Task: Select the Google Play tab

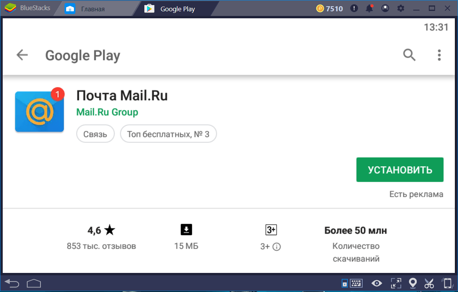Action: click(177, 9)
